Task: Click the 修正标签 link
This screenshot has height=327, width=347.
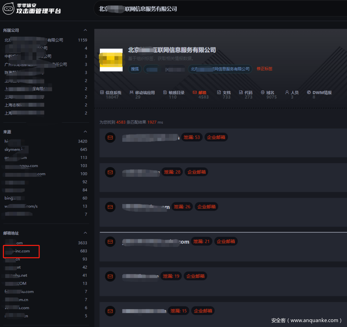Action: 264,69
